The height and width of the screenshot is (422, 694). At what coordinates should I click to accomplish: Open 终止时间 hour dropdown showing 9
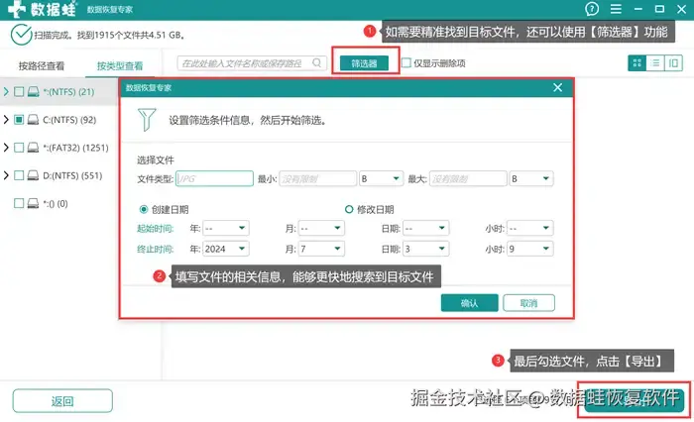click(530, 249)
